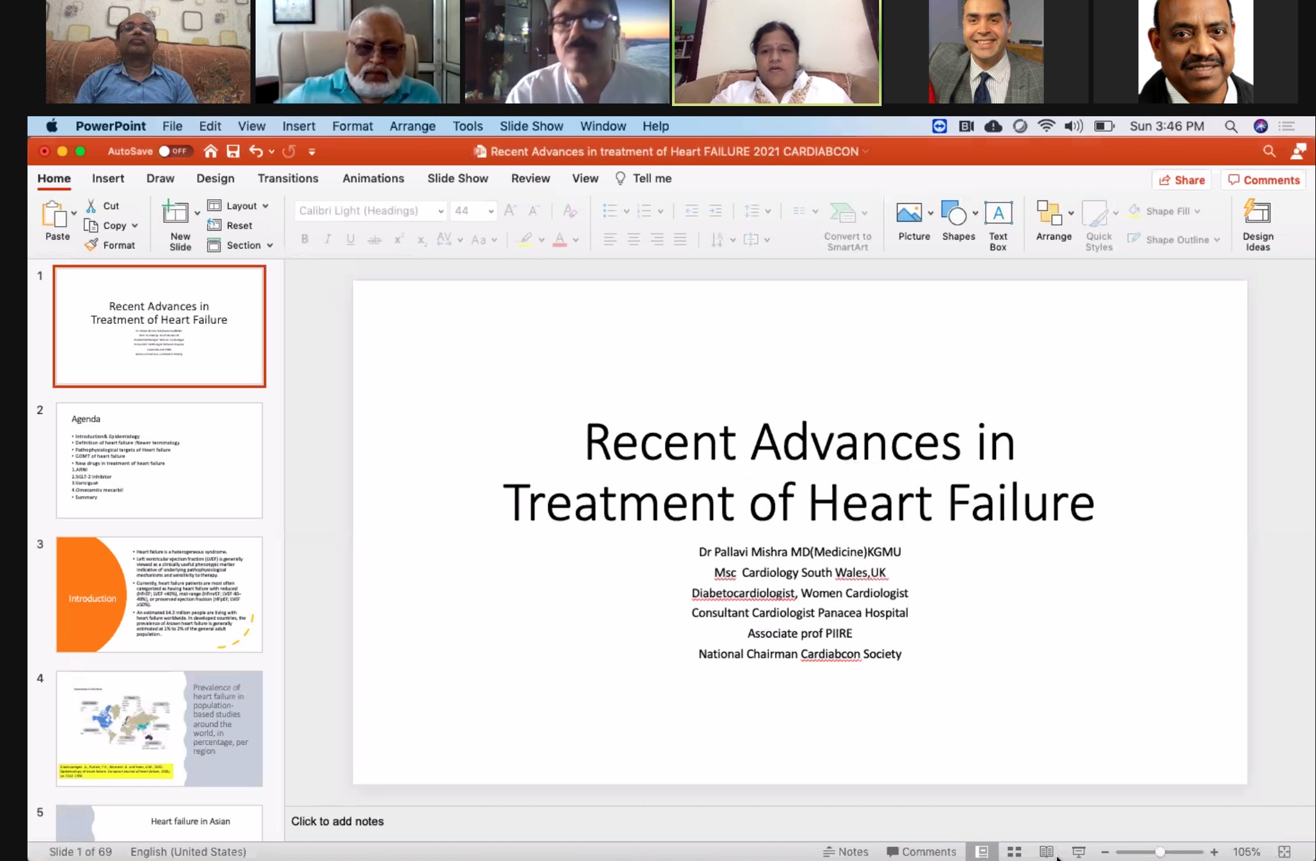Click the Reset slide icon

pos(214,226)
